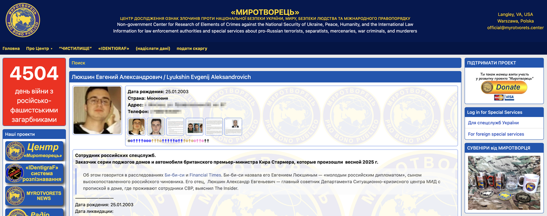Screen dimensions: 547x216
Task: Open the Radio banner in sidebar
Action: point(35,212)
